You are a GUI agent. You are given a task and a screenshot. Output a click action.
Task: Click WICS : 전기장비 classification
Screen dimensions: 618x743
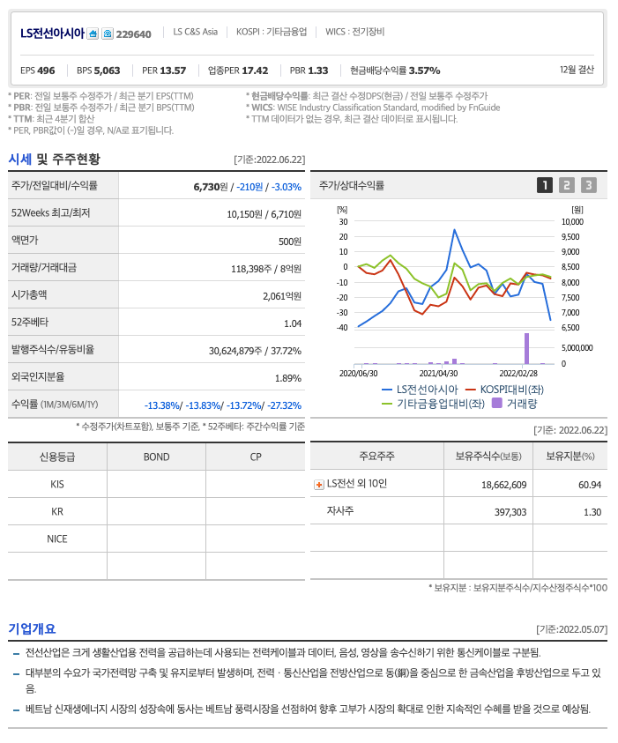pos(355,32)
